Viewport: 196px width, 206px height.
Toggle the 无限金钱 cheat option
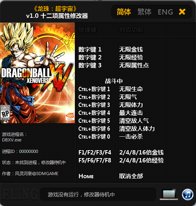pos(131,50)
